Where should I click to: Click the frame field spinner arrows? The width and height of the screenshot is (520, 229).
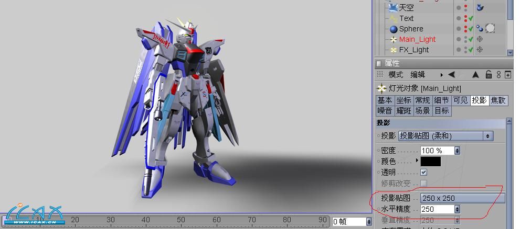coord(369,221)
